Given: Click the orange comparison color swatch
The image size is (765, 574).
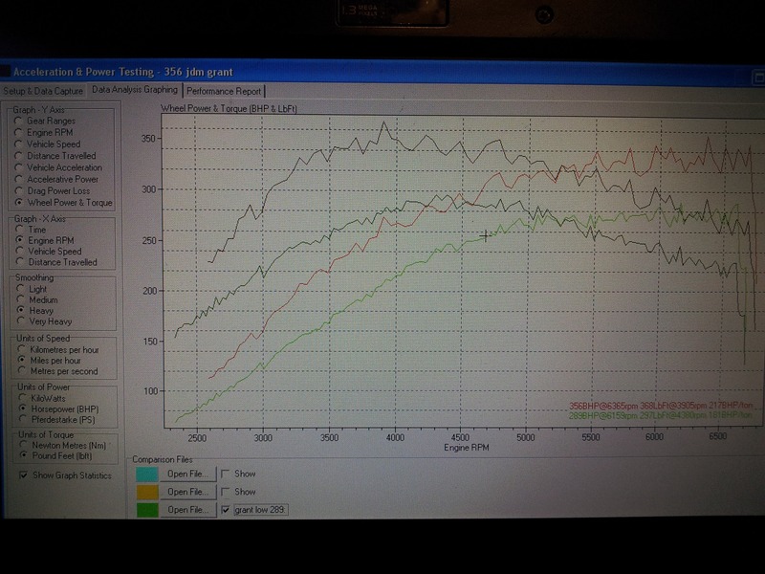Looking at the screenshot, I should pyautogui.click(x=145, y=492).
